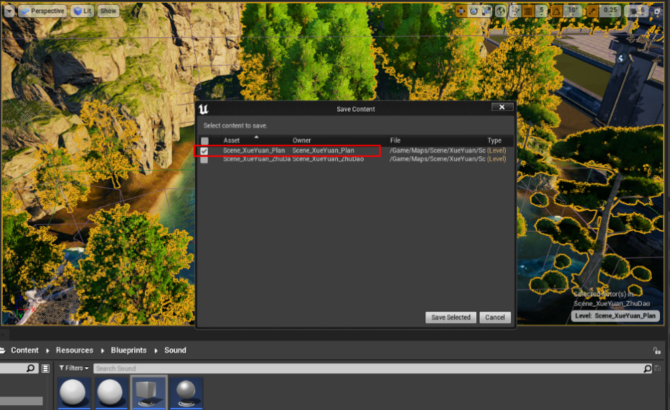Screen dimensions: 670x410
Task: Open scale snap 0.25 dropdown
Action: tap(610, 11)
